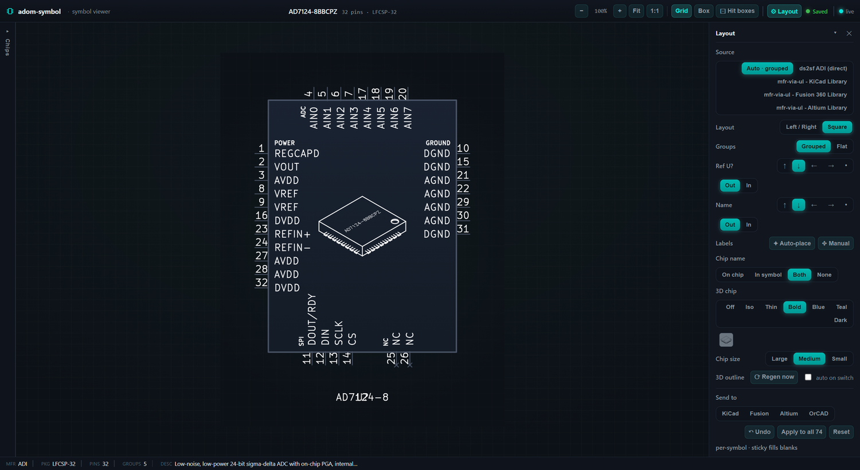Select mfr-via-ul Fusion 360 Library source
This screenshot has width=860, height=470.
pyautogui.click(x=805, y=95)
